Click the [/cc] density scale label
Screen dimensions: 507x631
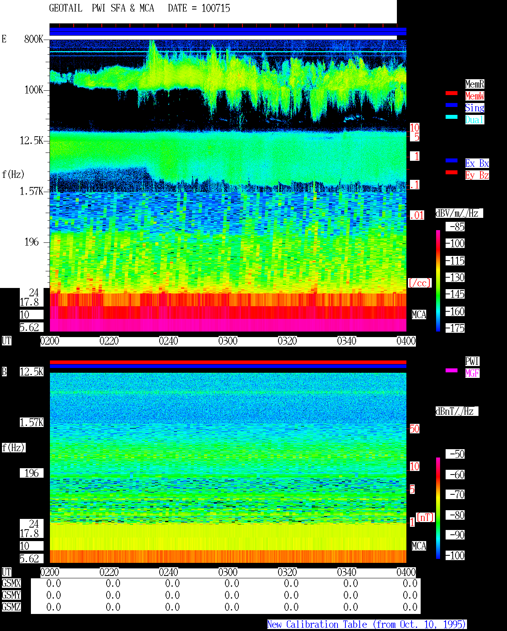tap(419, 283)
